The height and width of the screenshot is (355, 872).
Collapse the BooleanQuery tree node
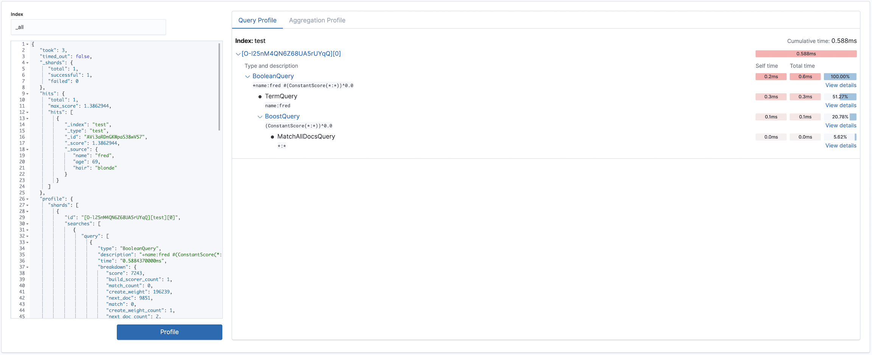click(x=248, y=76)
